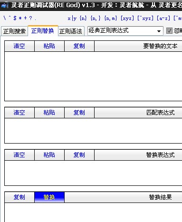This screenshot has height=222, width=182.
Task: Insert the $ end anchor symbol
Action: pyautogui.click(x=15, y=18)
